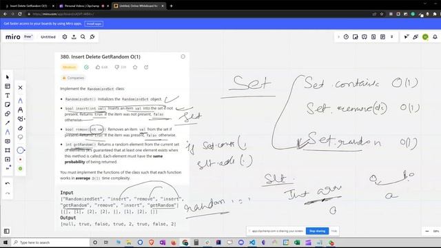Open the cards icon in top toolbar
Screen dimensions: 441x248
(x=373, y=37)
